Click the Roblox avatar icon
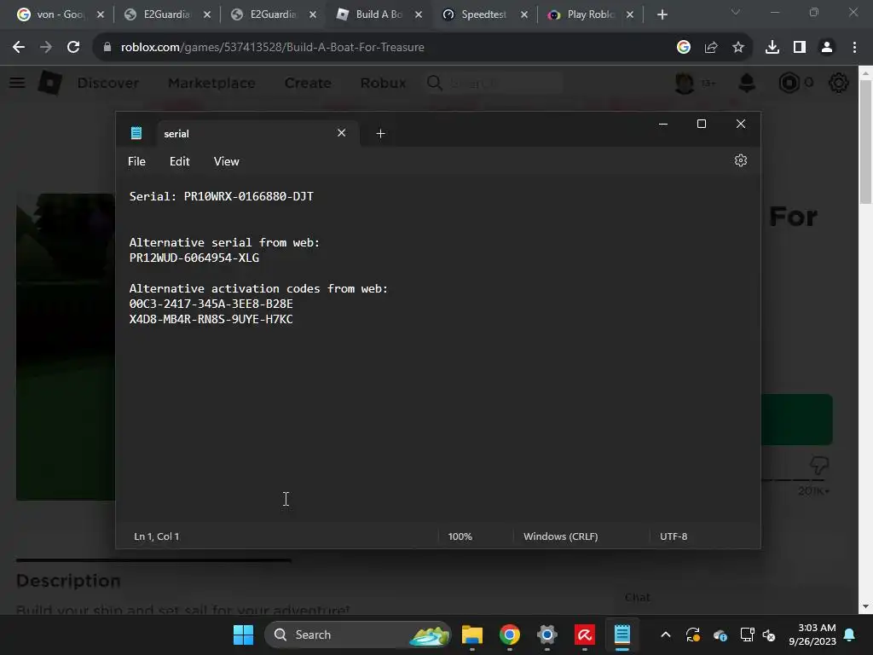 [x=685, y=83]
